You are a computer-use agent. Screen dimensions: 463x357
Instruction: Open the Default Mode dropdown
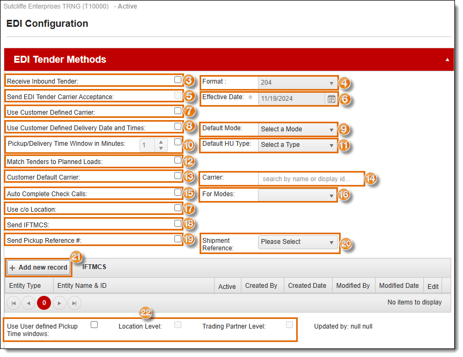[298, 129]
